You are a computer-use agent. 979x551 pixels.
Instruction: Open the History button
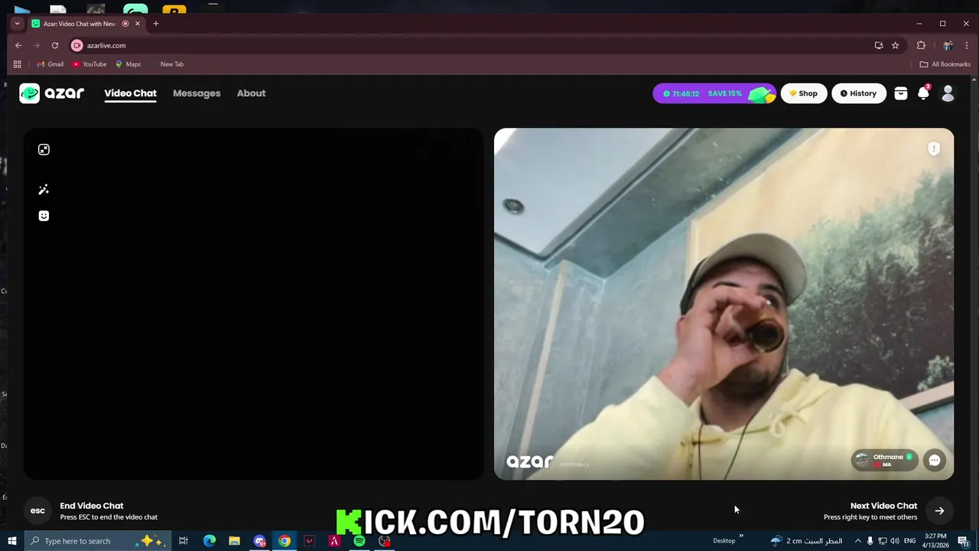(x=858, y=93)
